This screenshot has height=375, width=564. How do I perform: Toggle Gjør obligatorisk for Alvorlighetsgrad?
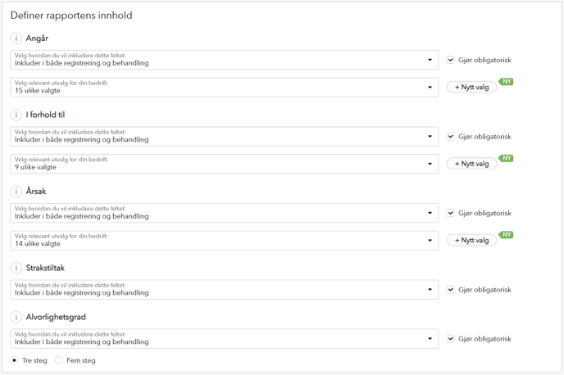[x=450, y=339]
